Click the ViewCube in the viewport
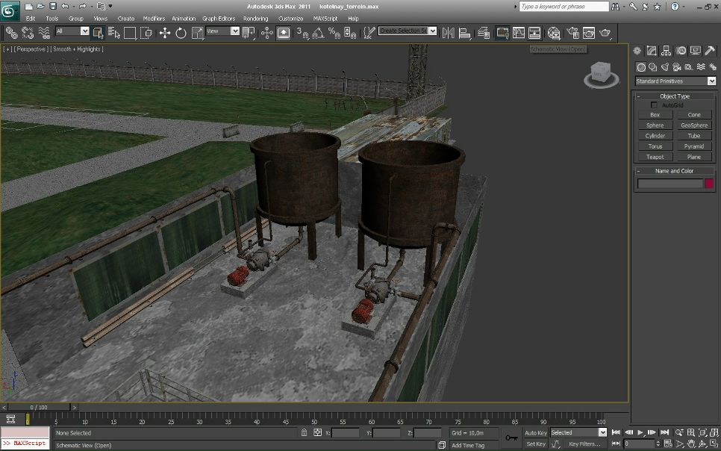 (601, 72)
